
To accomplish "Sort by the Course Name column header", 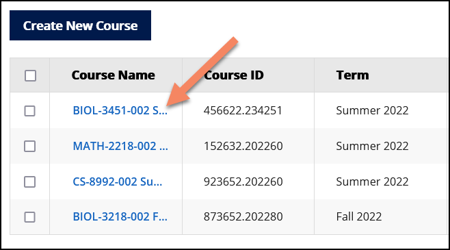I will tap(114, 75).
